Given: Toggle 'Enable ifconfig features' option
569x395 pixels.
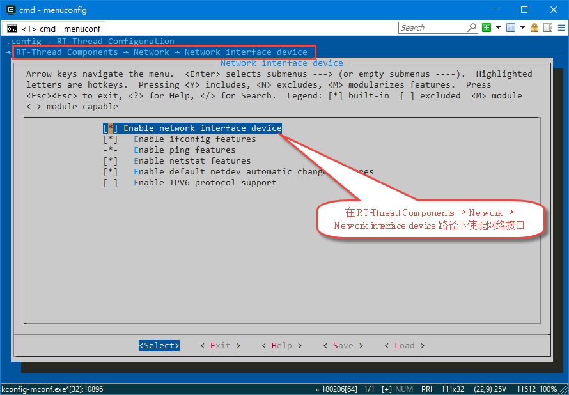Looking at the screenshot, I should point(179,139).
